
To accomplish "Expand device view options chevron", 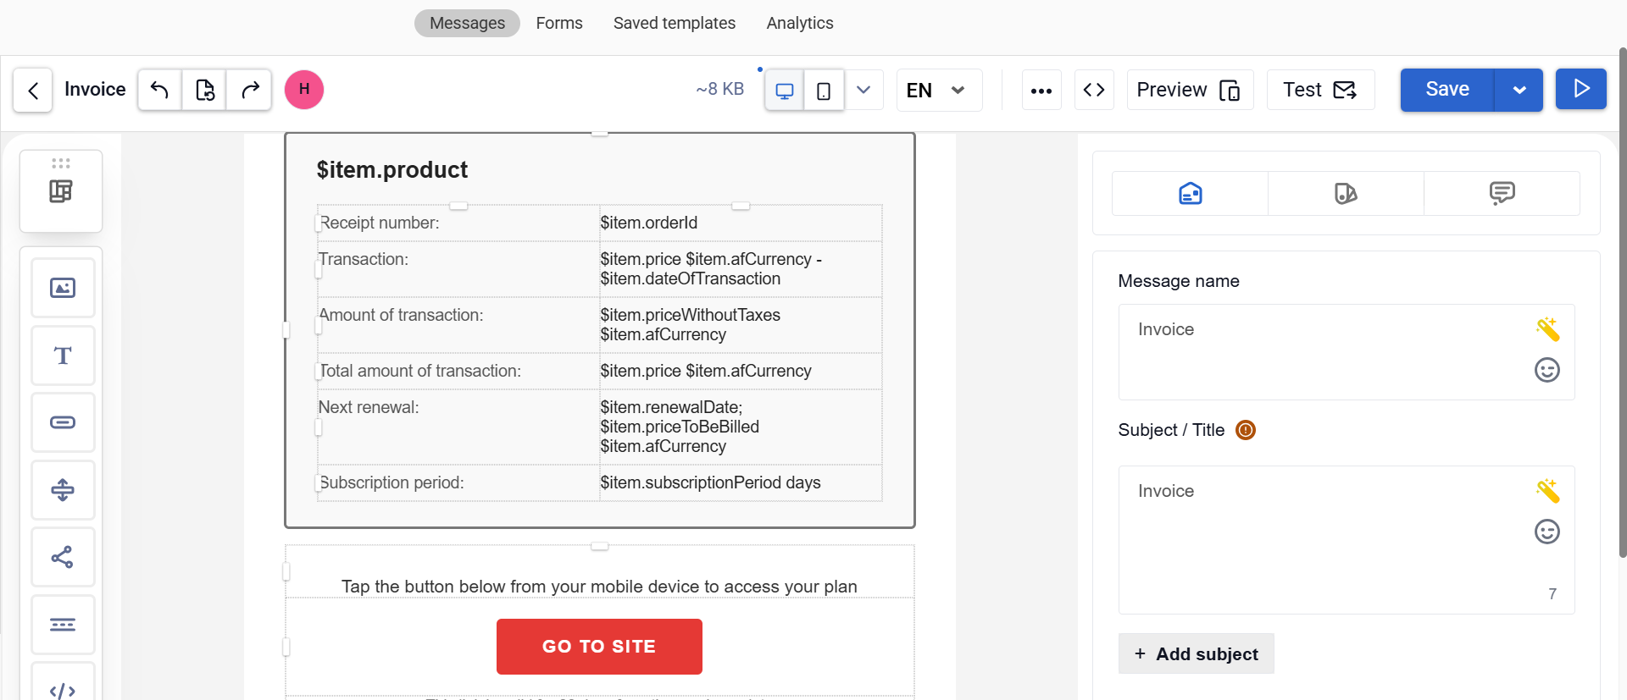I will 863,90.
